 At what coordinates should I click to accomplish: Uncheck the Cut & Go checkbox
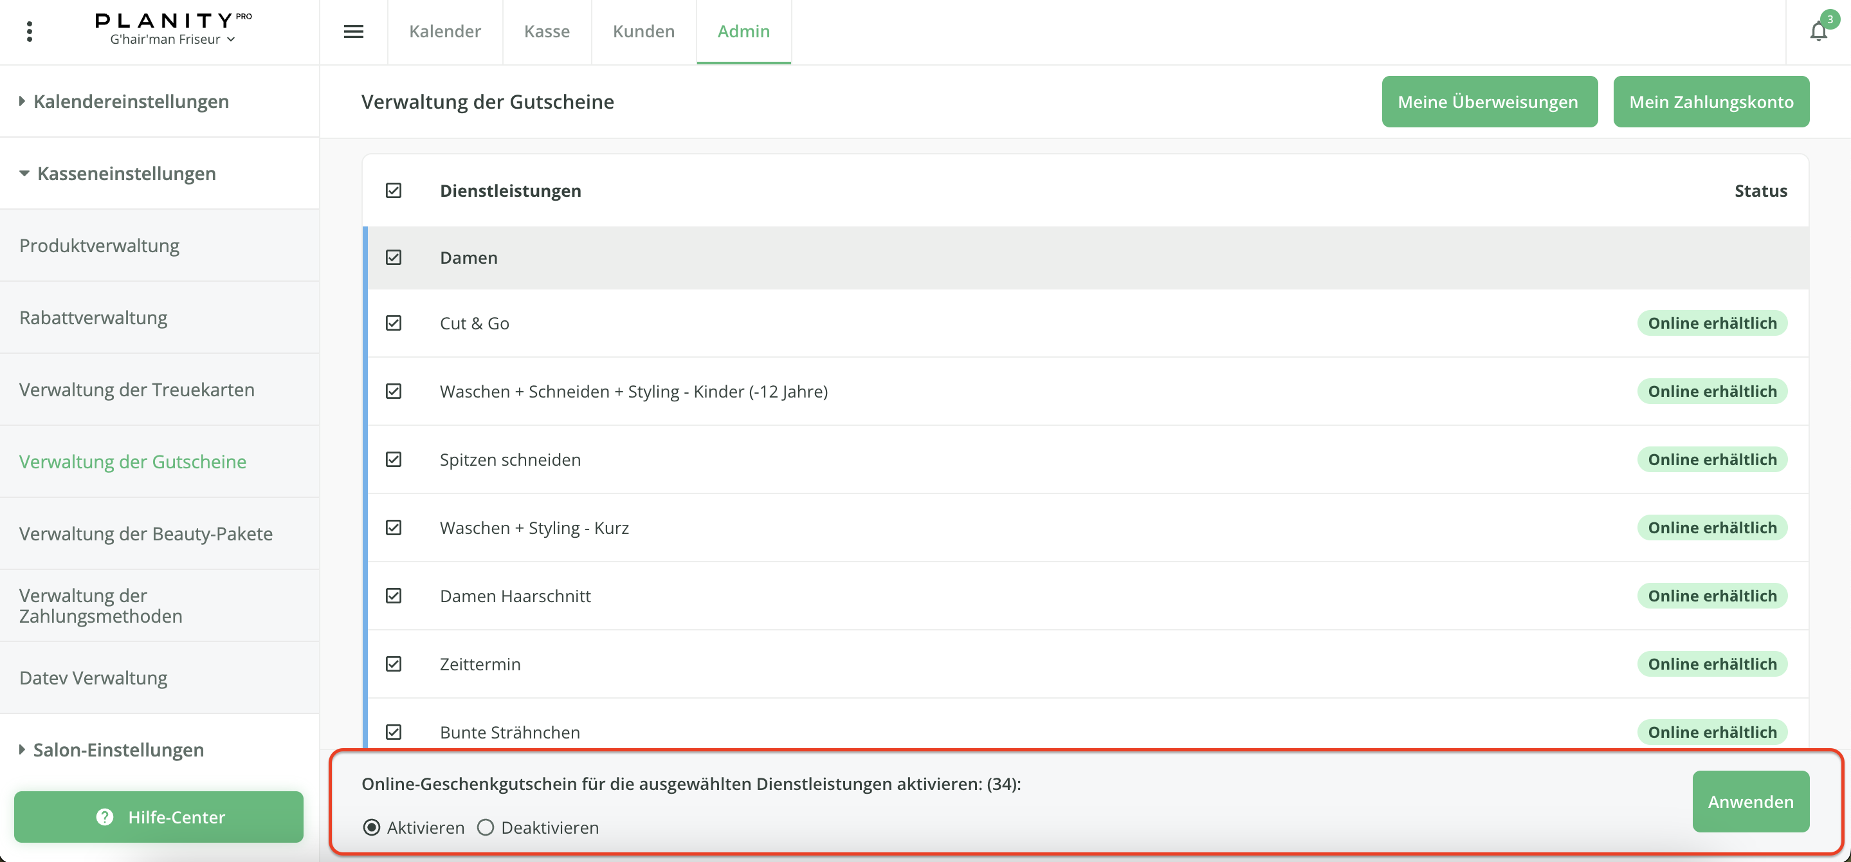394,323
